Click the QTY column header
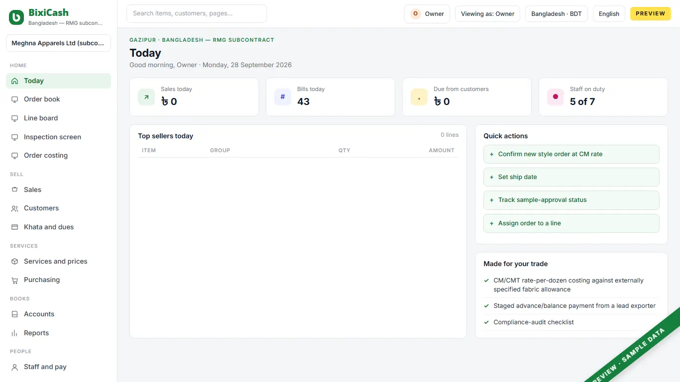Viewport: 680px width, 382px height. click(344, 150)
